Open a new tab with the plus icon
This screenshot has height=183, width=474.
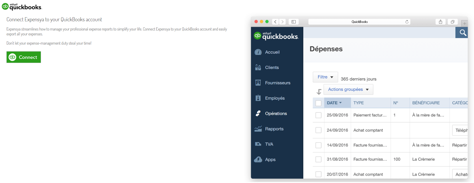(x=464, y=23)
